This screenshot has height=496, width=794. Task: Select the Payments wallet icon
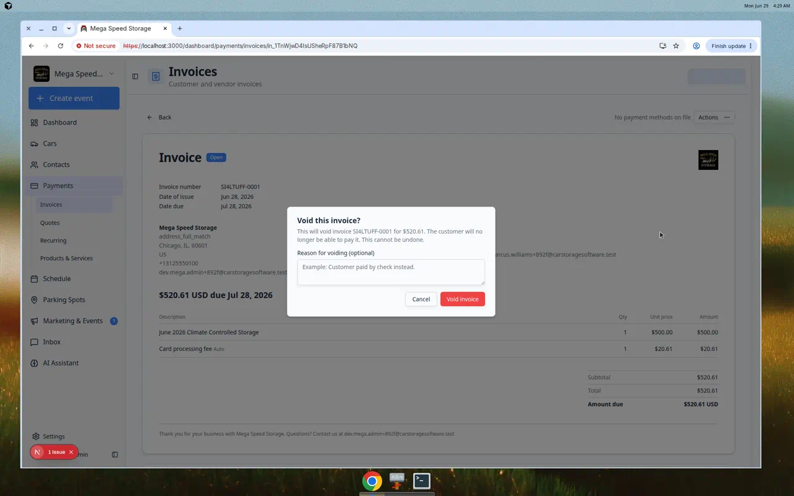click(x=34, y=186)
